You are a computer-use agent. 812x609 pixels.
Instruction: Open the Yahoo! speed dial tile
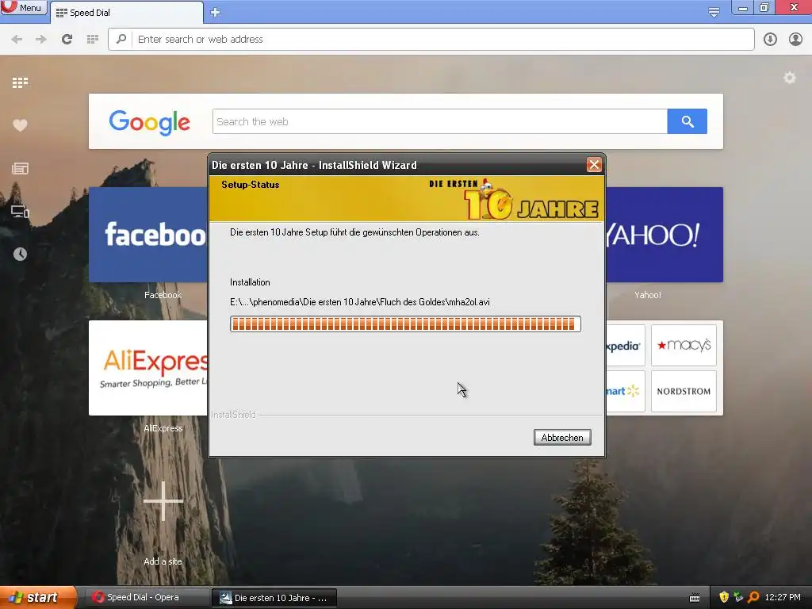(x=664, y=235)
